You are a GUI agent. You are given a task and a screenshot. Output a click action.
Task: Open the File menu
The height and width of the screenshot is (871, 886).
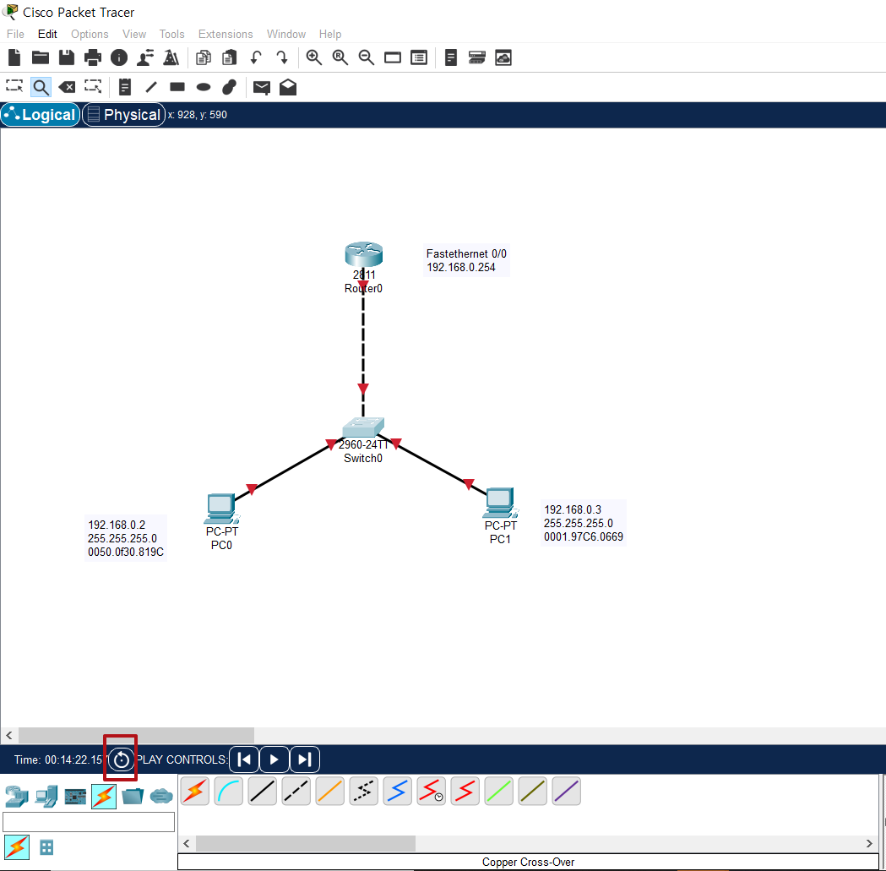tap(15, 34)
